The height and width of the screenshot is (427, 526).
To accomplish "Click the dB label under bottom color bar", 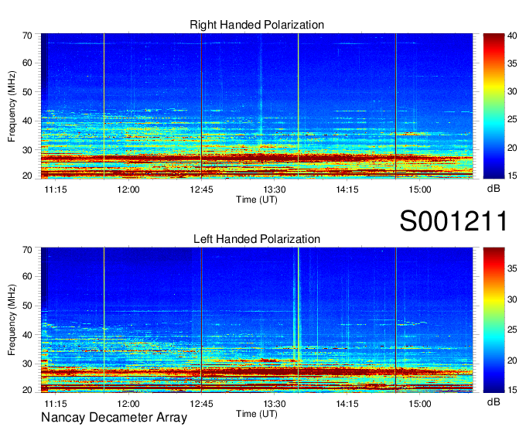I will coord(494,401).
